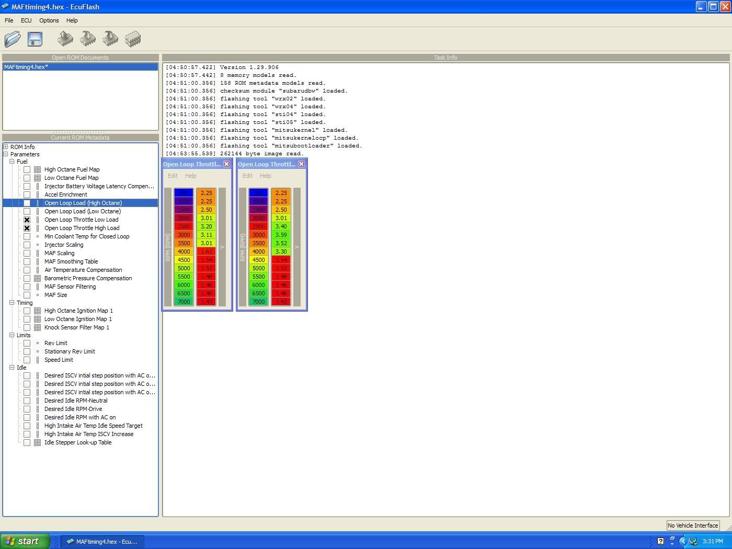The width and height of the screenshot is (732, 549).
Task: Click the question mark system tray icon
Action: point(660,541)
